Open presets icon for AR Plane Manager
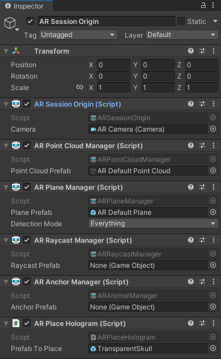 click(202, 187)
